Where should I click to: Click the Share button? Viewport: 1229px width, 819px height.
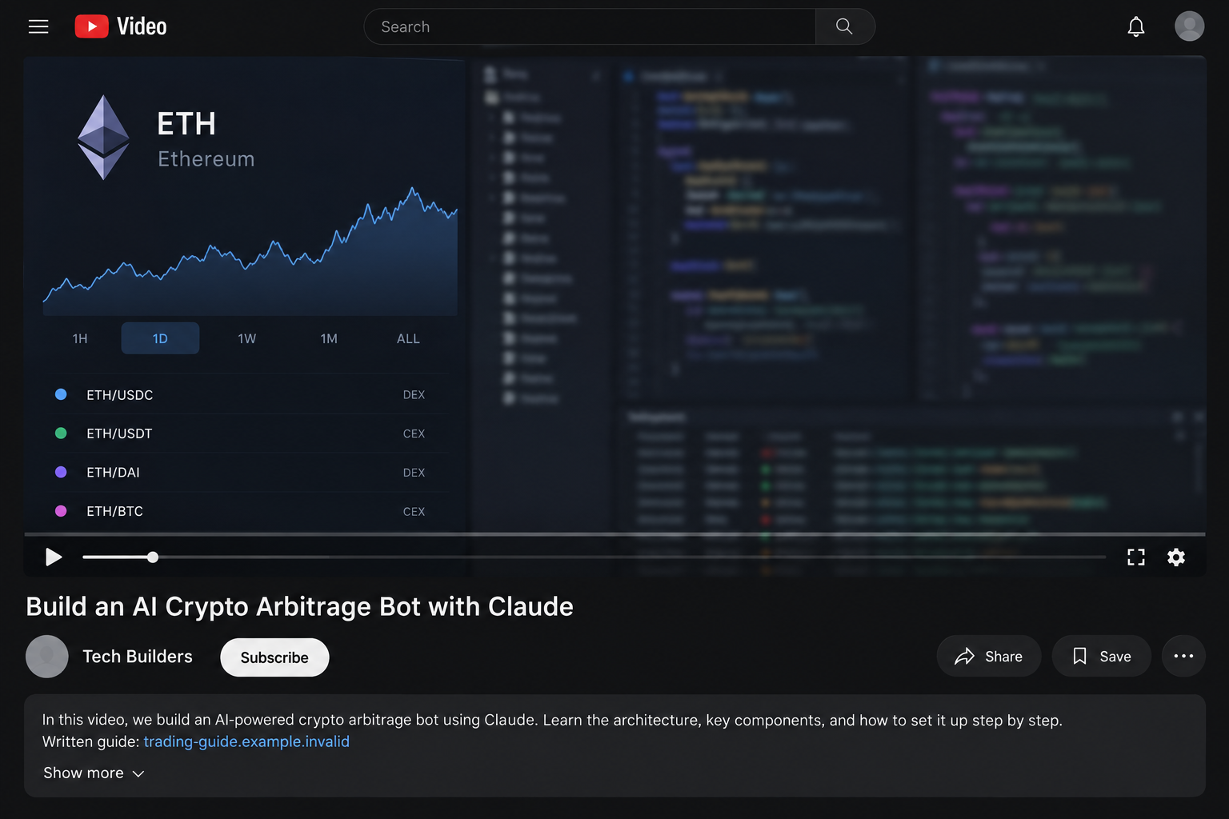click(x=989, y=657)
